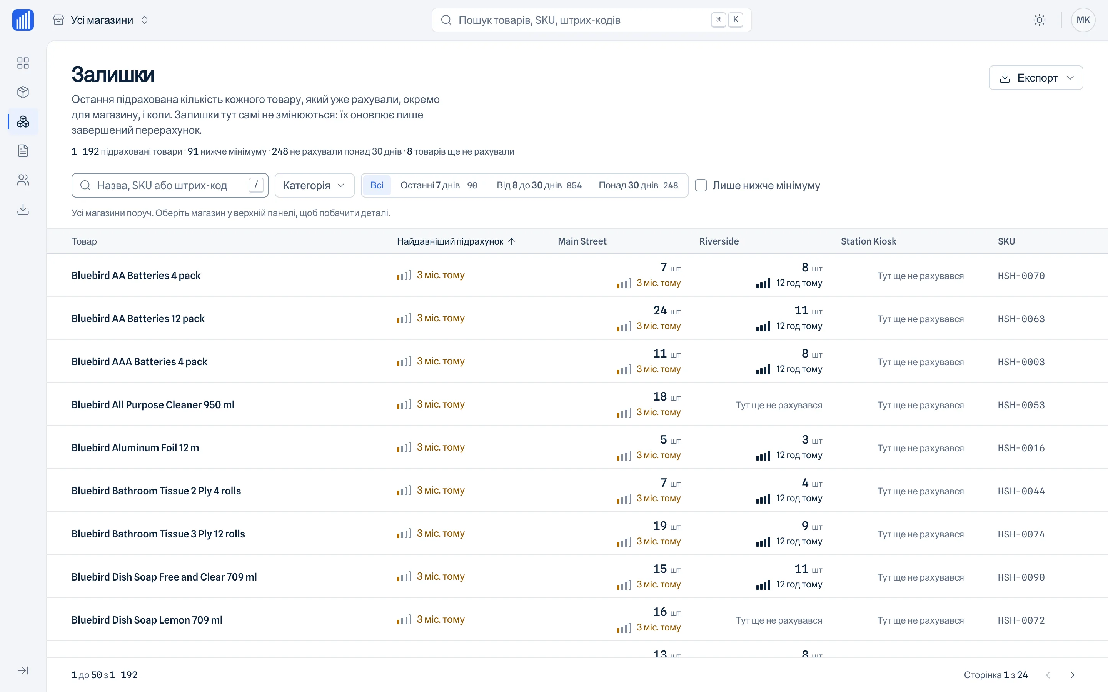Open Bluebird Aluminum Foil 12 m

(x=135, y=447)
